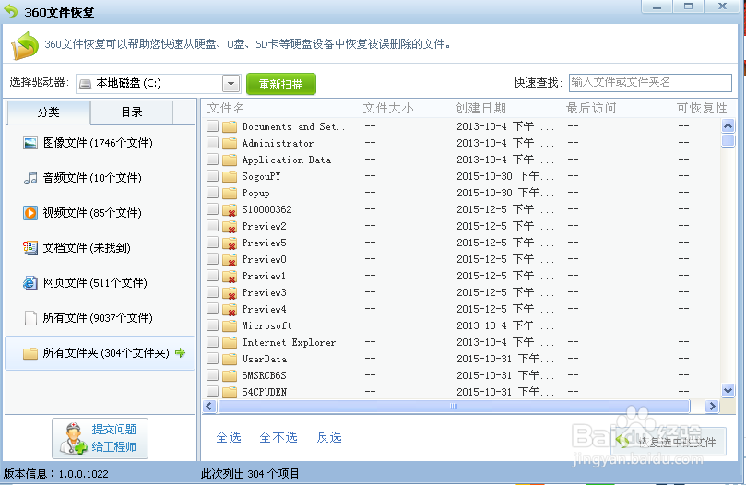The width and height of the screenshot is (746, 485).
Task: Click the all files blank page icon
Action: click(x=30, y=317)
